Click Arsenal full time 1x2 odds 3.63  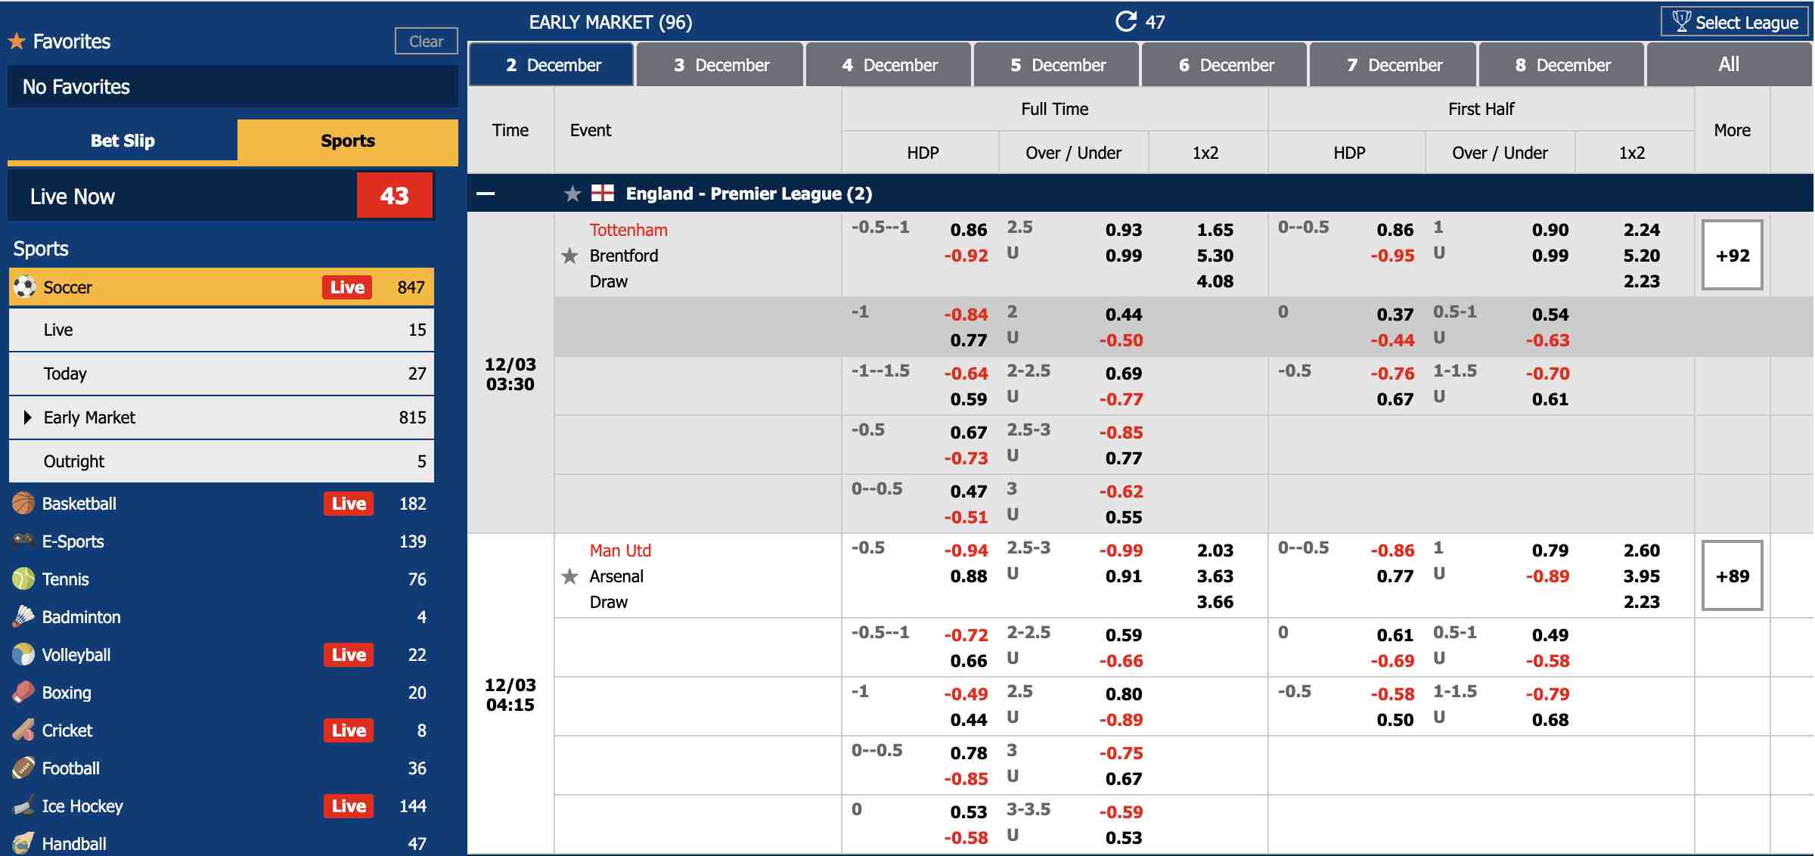coord(1215,576)
